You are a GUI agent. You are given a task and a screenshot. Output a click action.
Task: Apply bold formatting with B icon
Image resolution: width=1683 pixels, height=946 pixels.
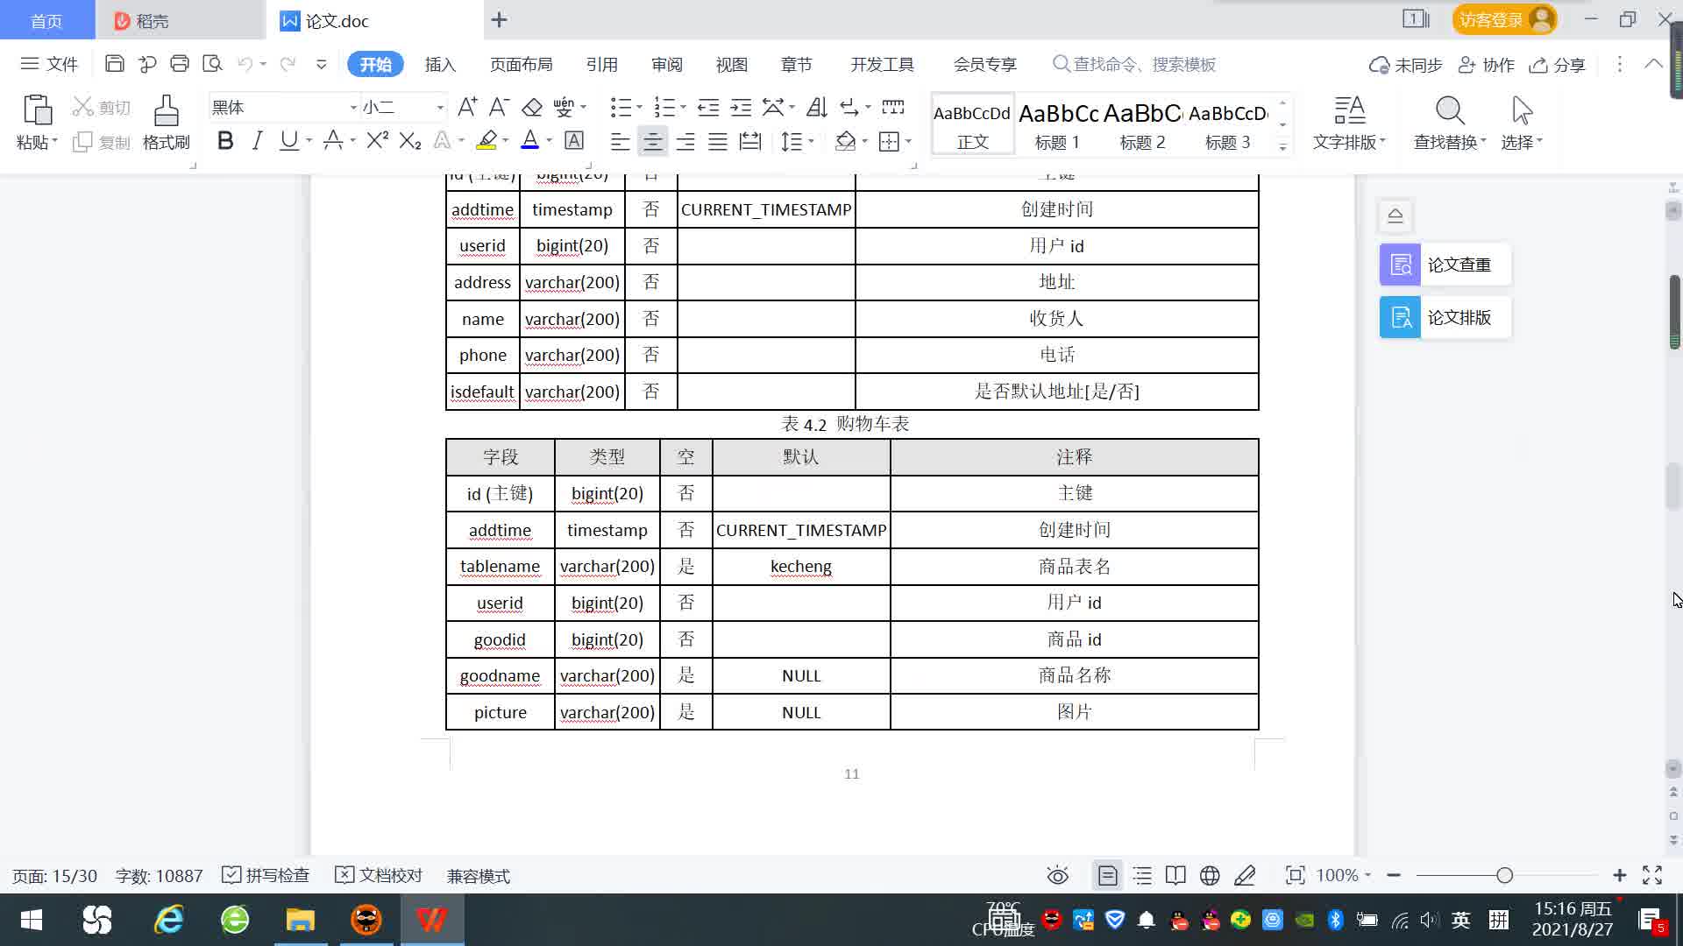click(225, 141)
